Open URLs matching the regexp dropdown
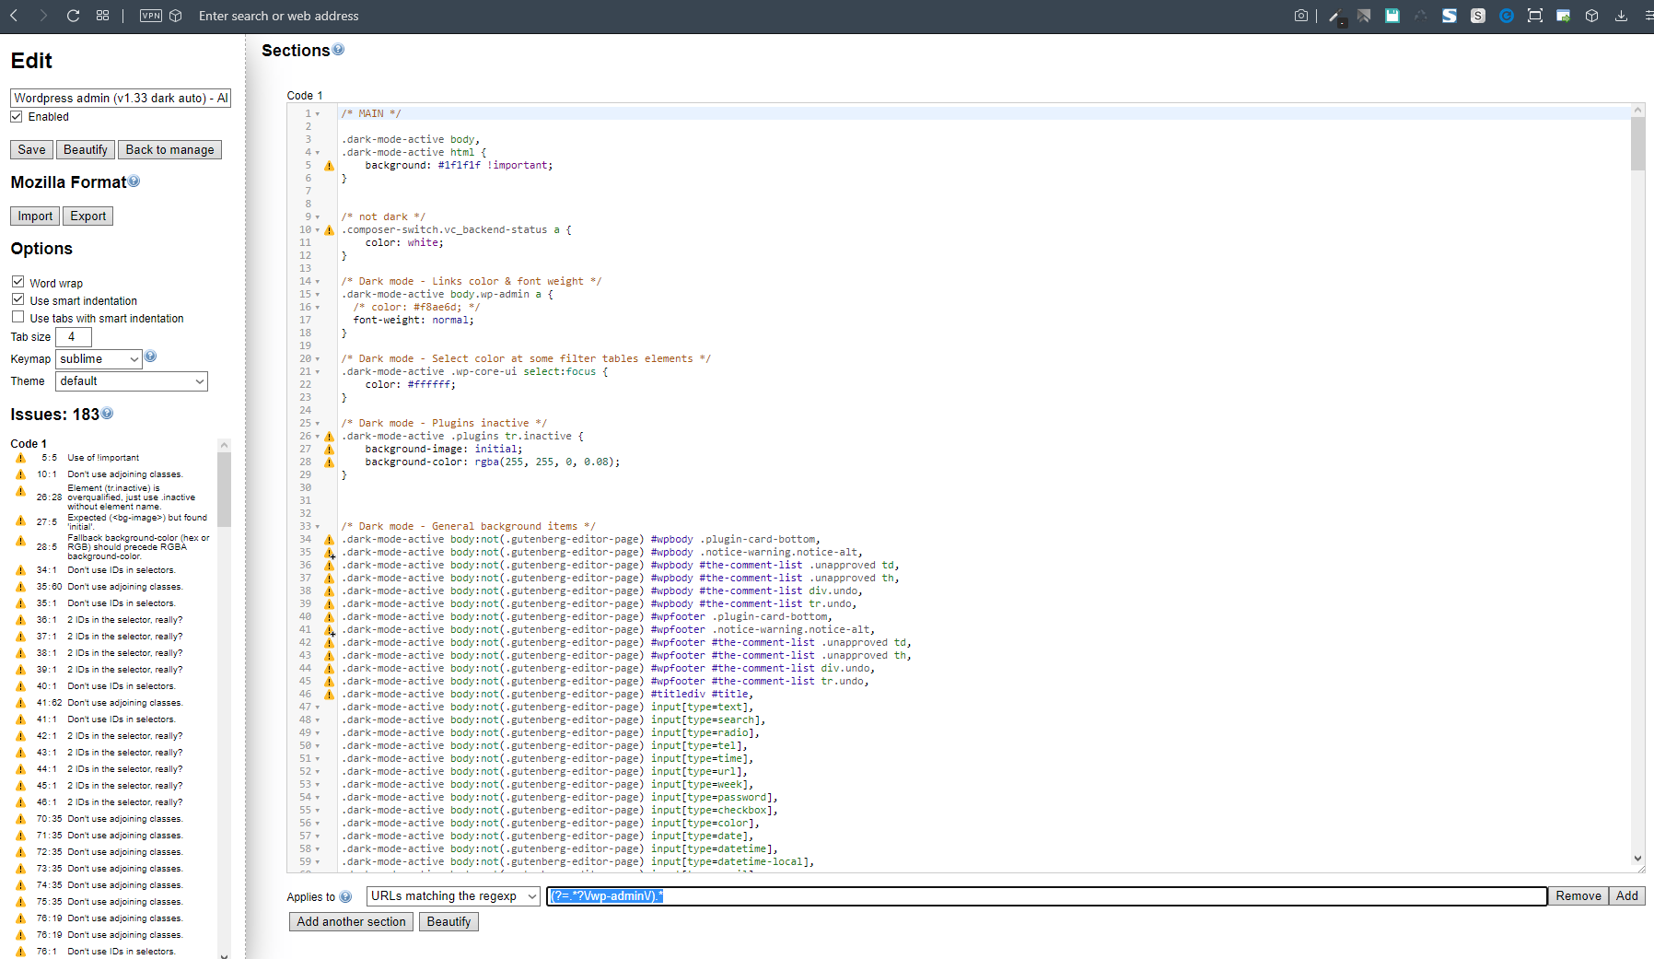The width and height of the screenshot is (1654, 959). pyautogui.click(x=453, y=896)
